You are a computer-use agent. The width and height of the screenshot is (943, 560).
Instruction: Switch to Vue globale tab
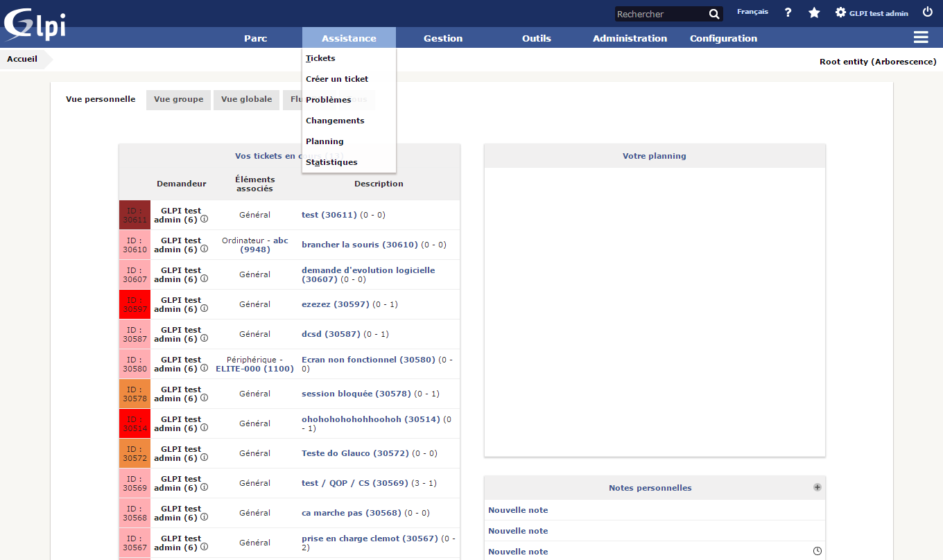pyautogui.click(x=246, y=100)
